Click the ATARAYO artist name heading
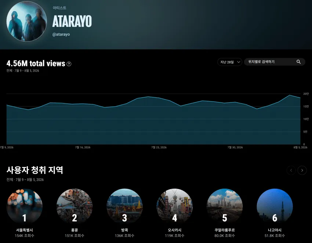The image size is (312, 243). [x=72, y=21]
